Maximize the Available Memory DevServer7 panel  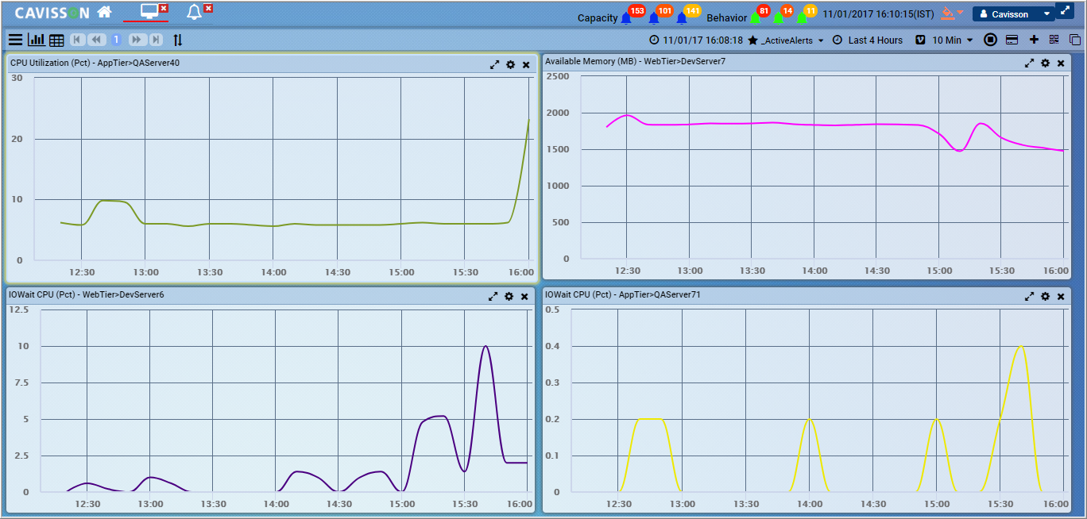[x=1030, y=63]
